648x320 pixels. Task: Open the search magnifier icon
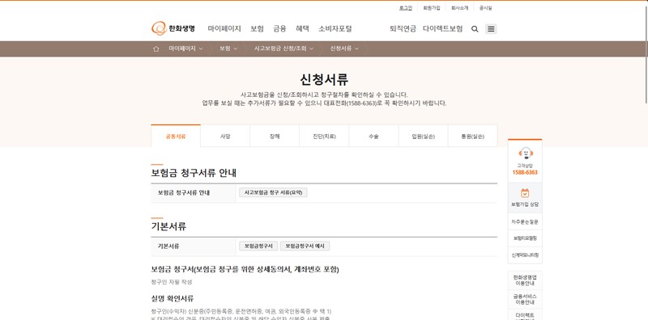(x=475, y=29)
